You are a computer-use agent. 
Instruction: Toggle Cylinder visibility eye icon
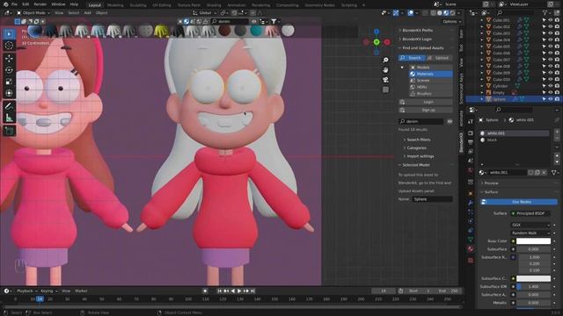pos(551,86)
